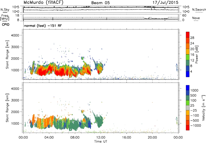Click the yellow 16-20 dB swatch on the power colorbar
The image size is (206, 143).
coord(188,52)
